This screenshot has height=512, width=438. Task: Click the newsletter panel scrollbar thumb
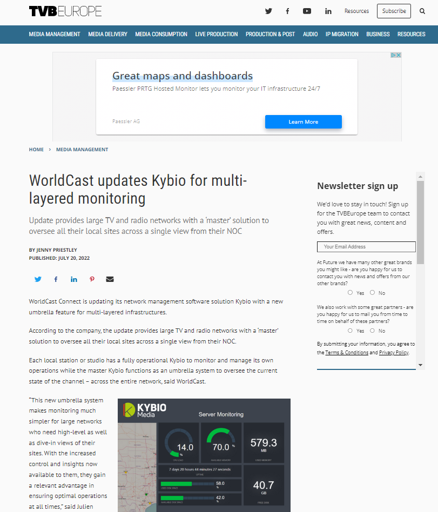click(421, 222)
